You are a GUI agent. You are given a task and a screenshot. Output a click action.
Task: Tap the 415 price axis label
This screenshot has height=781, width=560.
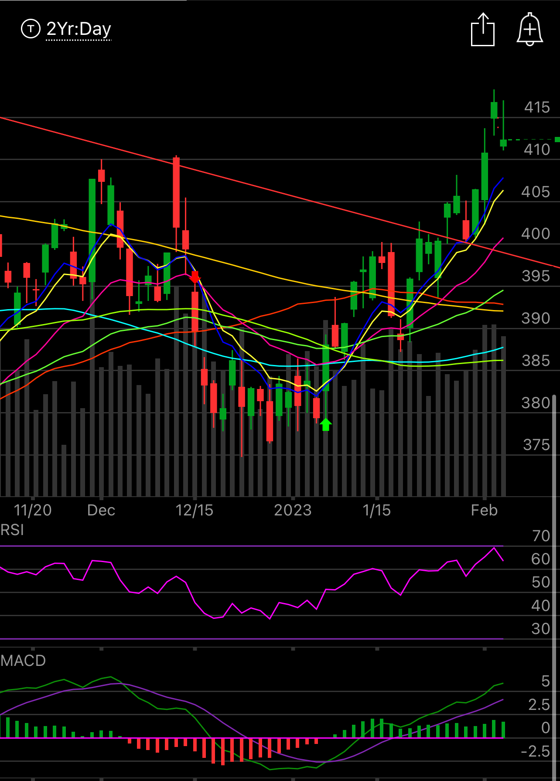(x=537, y=107)
